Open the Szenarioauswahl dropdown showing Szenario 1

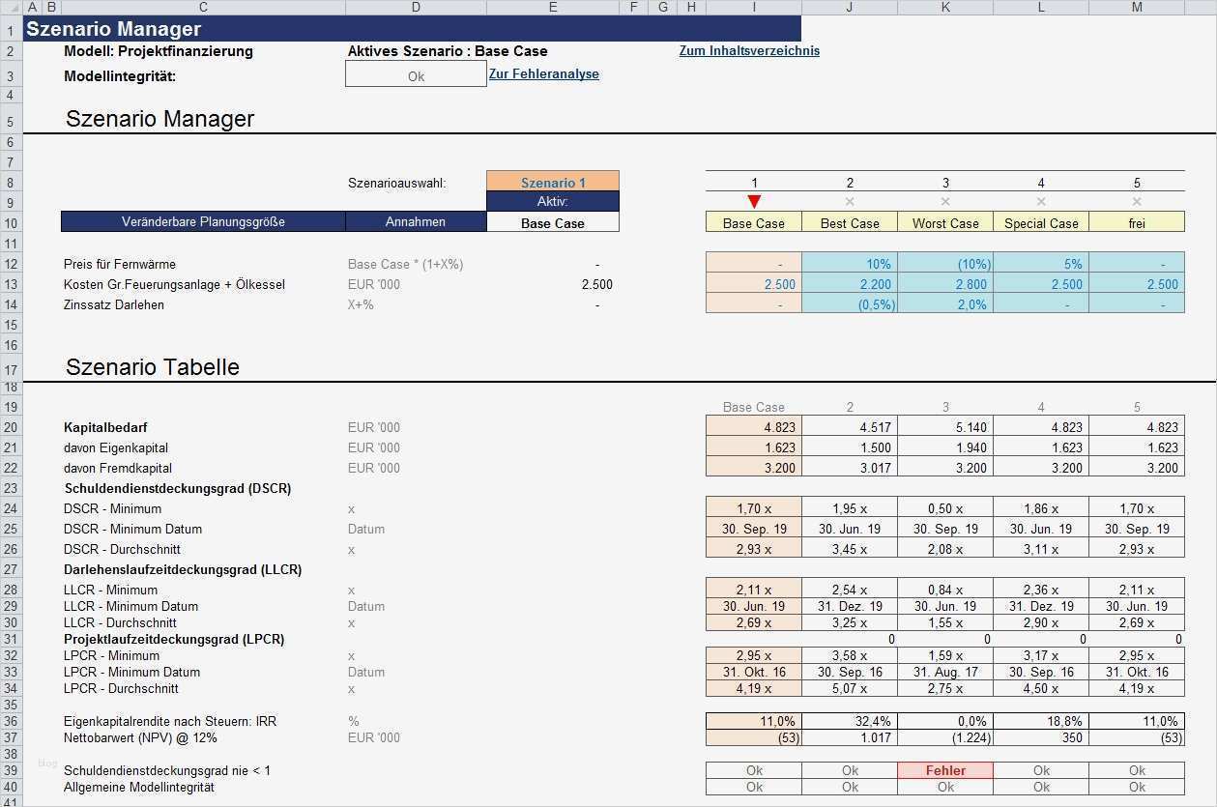click(x=552, y=182)
